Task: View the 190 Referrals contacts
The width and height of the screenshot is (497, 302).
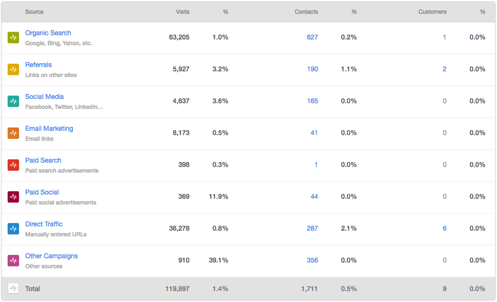Action: 312,69
